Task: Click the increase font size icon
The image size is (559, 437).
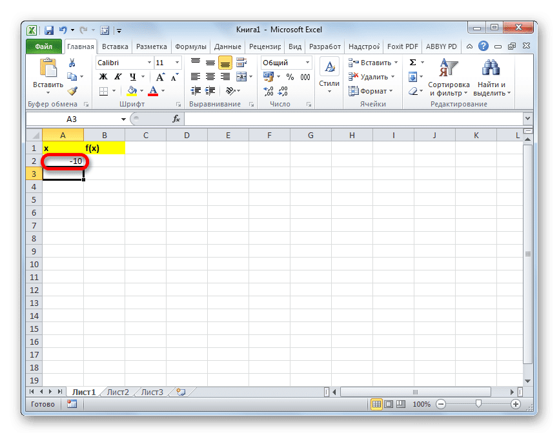Action: point(160,77)
